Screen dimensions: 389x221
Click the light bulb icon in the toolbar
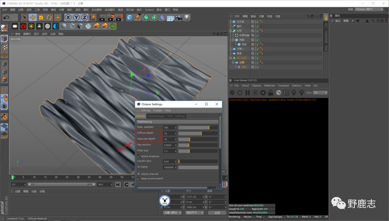pyautogui.click(x=187, y=17)
